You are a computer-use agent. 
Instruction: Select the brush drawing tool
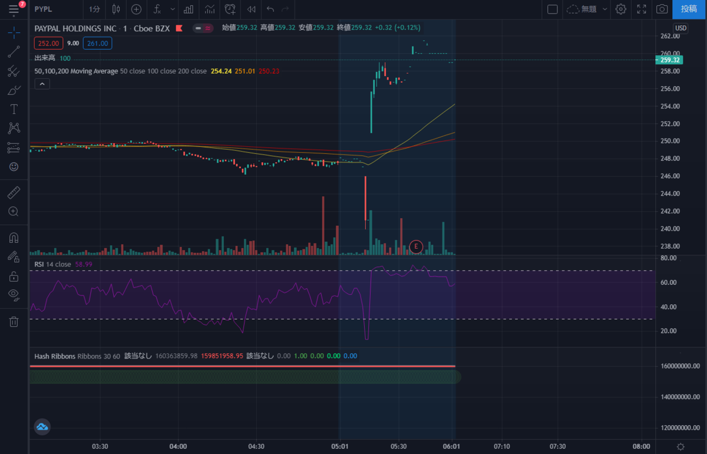(x=14, y=90)
